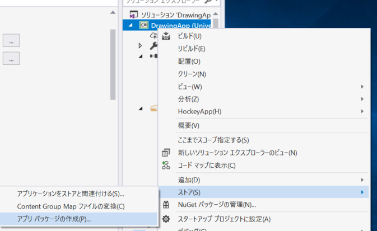Click the lower ellipsis browse button
This screenshot has height=231, width=377.
coord(11,58)
